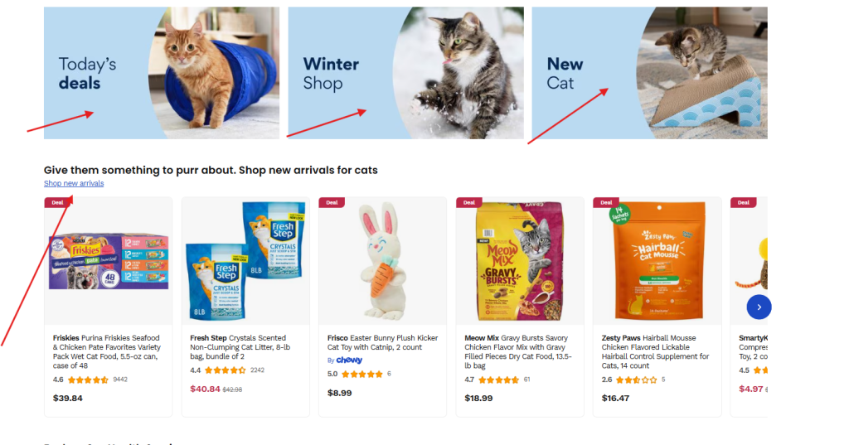Click the Fresh Step Crystals litter image

(245, 261)
